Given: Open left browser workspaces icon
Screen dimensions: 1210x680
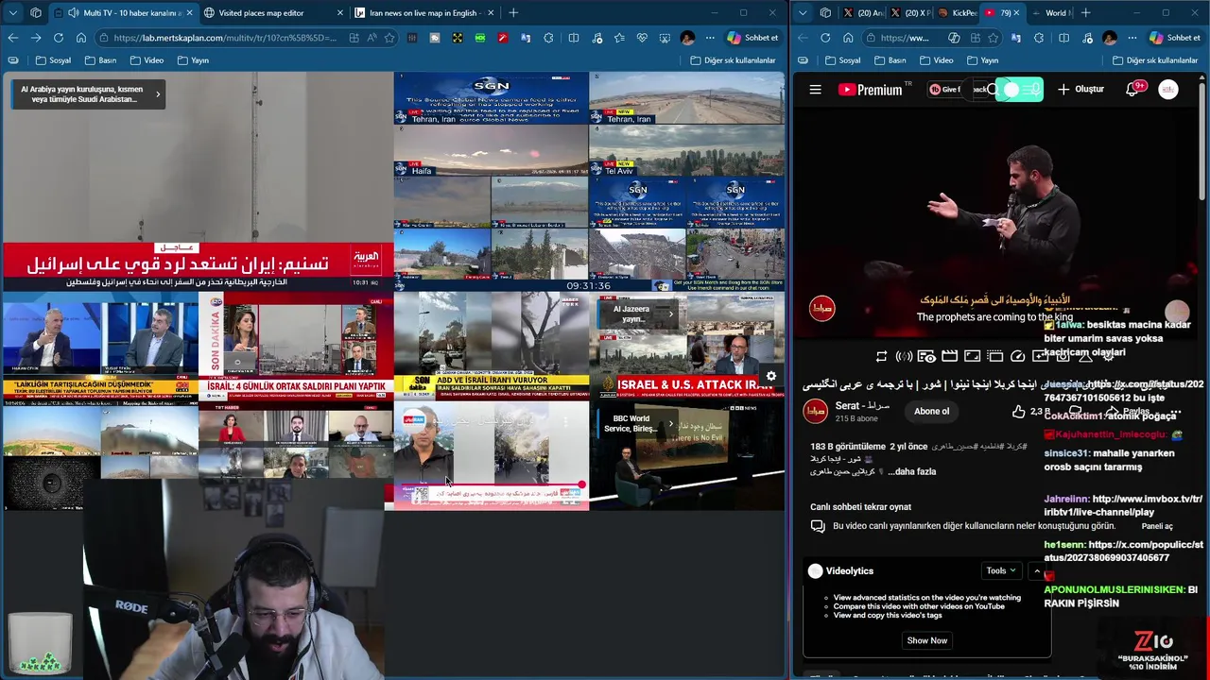Looking at the screenshot, I should coord(36,13).
